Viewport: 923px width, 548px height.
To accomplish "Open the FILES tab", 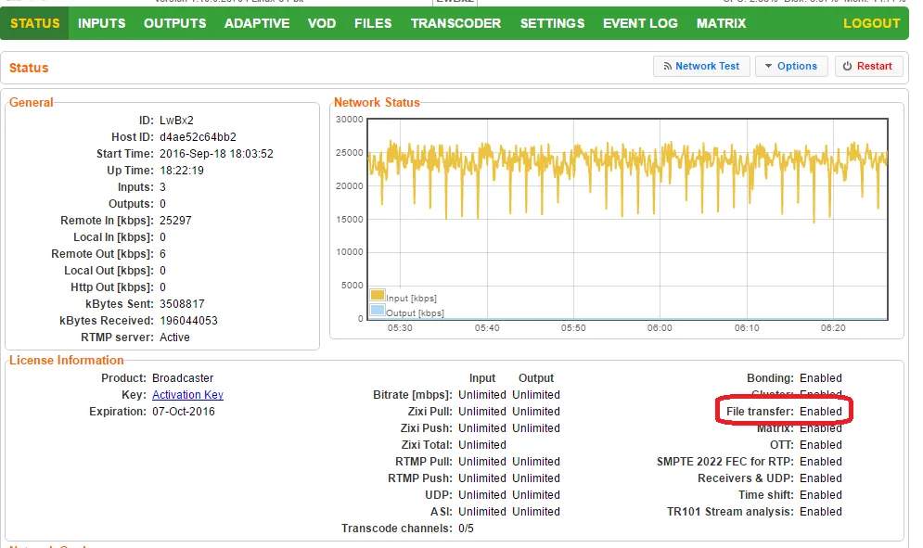I will (373, 23).
